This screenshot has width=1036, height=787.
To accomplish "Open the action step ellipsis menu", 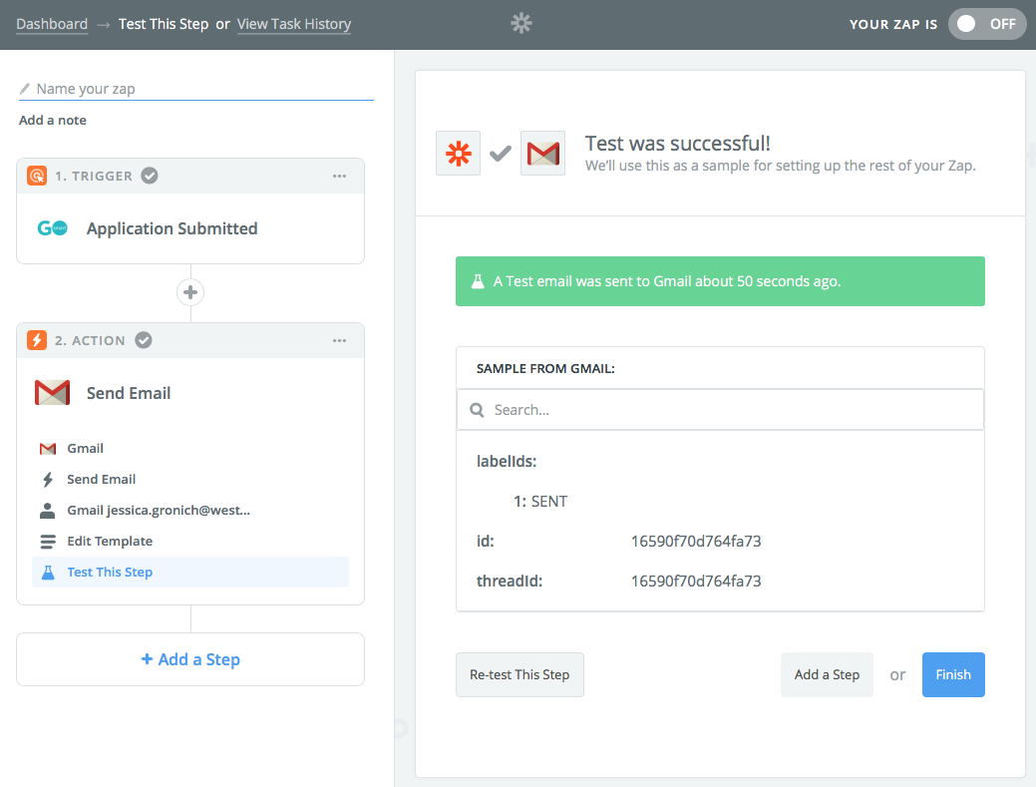I will point(339,340).
